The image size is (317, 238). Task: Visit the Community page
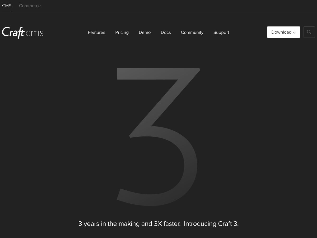tap(192, 32)
